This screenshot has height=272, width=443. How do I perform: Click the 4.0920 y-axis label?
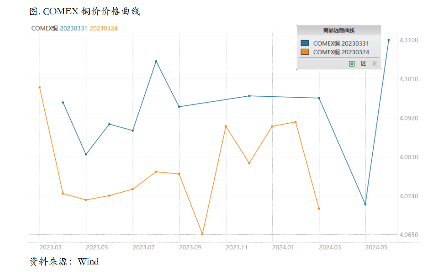pyautogui.click(x=409, y=118)
